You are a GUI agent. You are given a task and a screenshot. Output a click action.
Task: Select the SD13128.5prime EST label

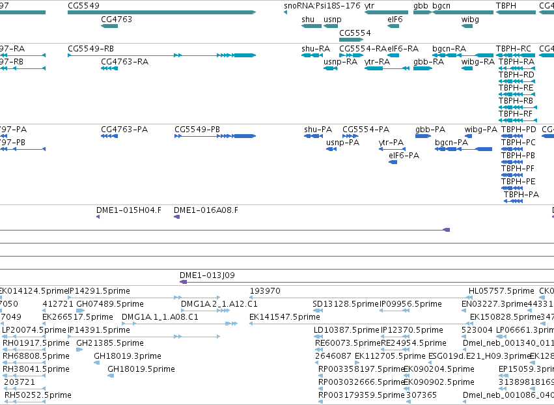(x=346, y=304)
